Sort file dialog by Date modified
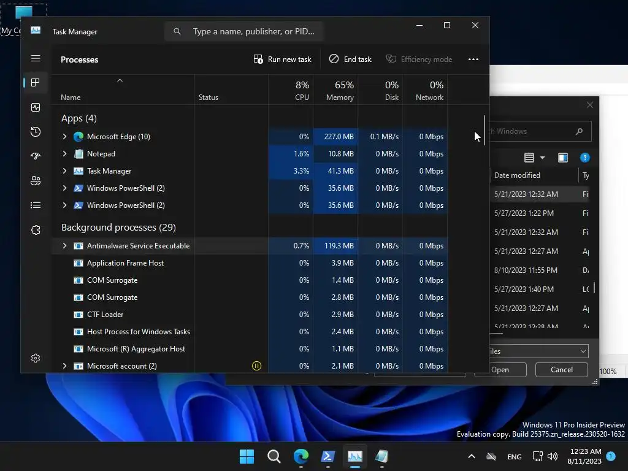 [x=517, y=175]
